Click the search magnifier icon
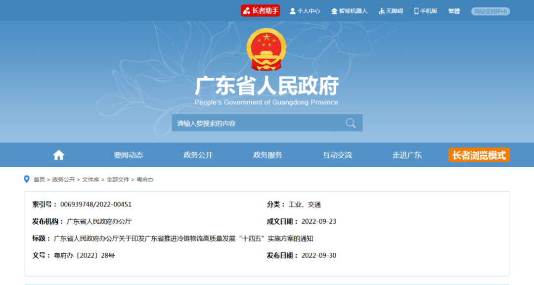534x285 pixels. click(351, 123)
